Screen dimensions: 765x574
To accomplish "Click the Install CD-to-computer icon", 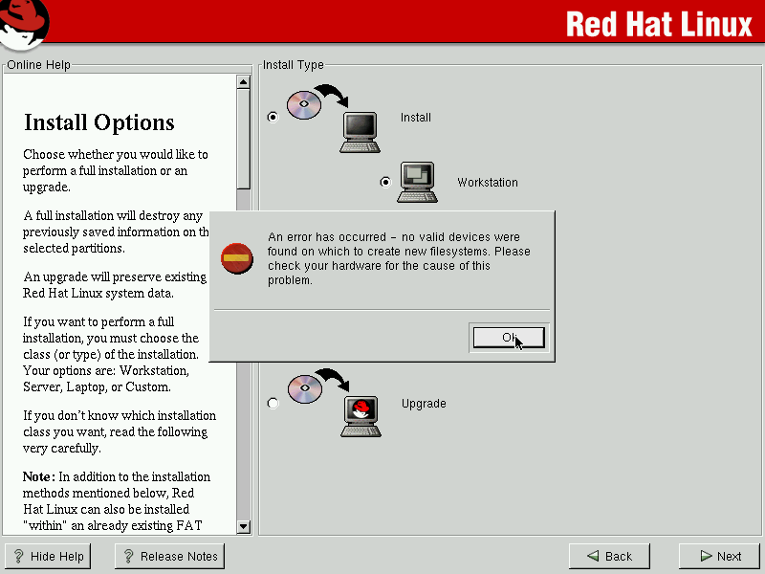I will click(334, 119).
